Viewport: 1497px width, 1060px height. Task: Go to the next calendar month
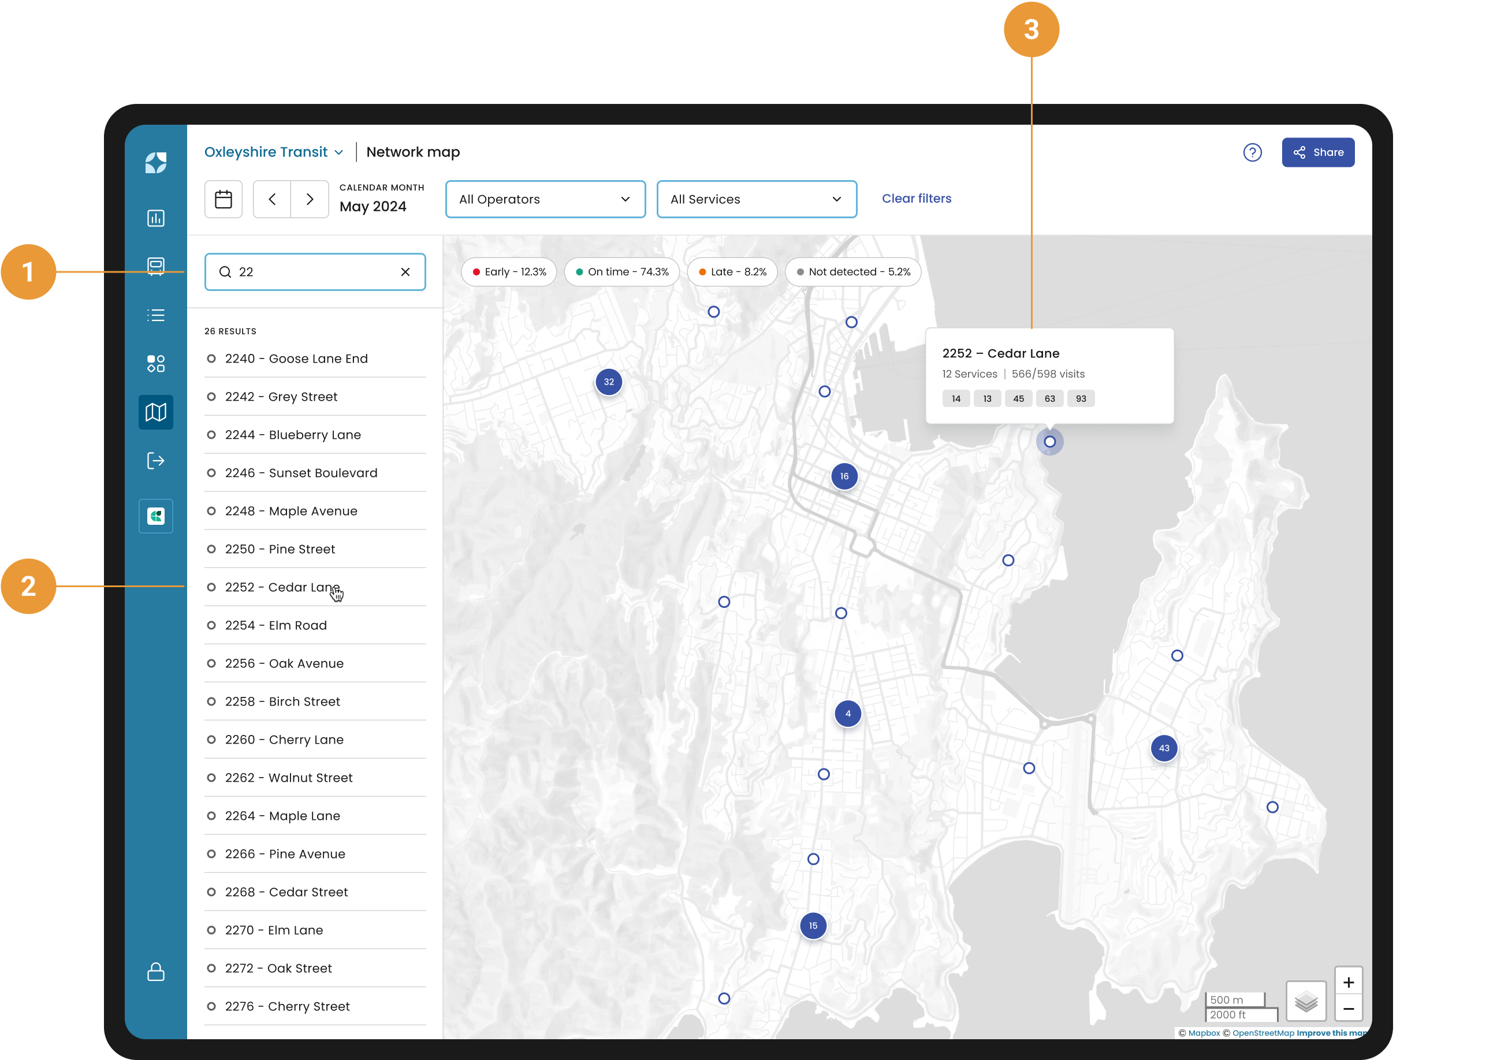click(x=310, y=199)
